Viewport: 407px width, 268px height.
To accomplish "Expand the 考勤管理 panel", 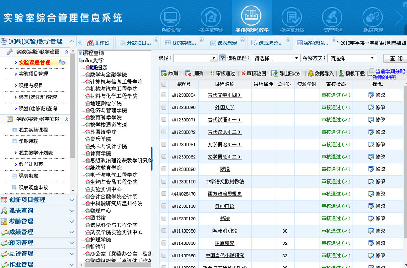I will (72, 222).
